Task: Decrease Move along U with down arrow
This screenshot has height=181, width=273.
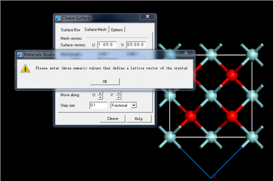Action: pyautogui.click(x=100, y=97)
